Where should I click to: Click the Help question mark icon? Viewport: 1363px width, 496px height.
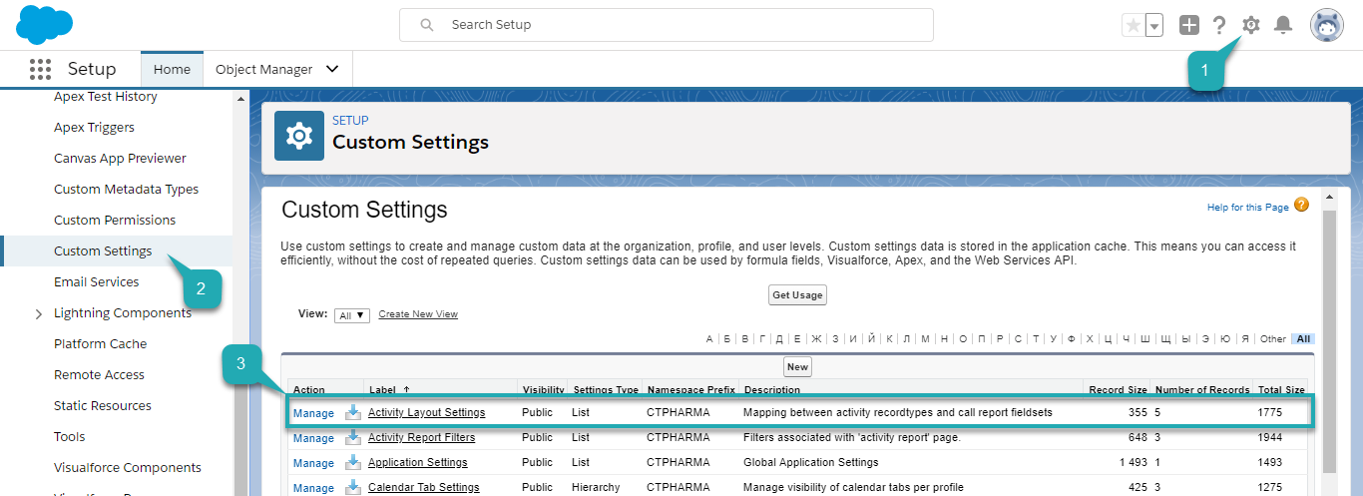click(1218, 25)
